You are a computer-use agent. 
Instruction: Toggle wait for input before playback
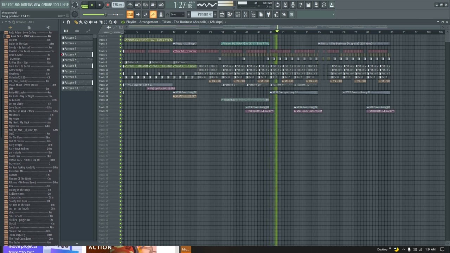(137, 5)
